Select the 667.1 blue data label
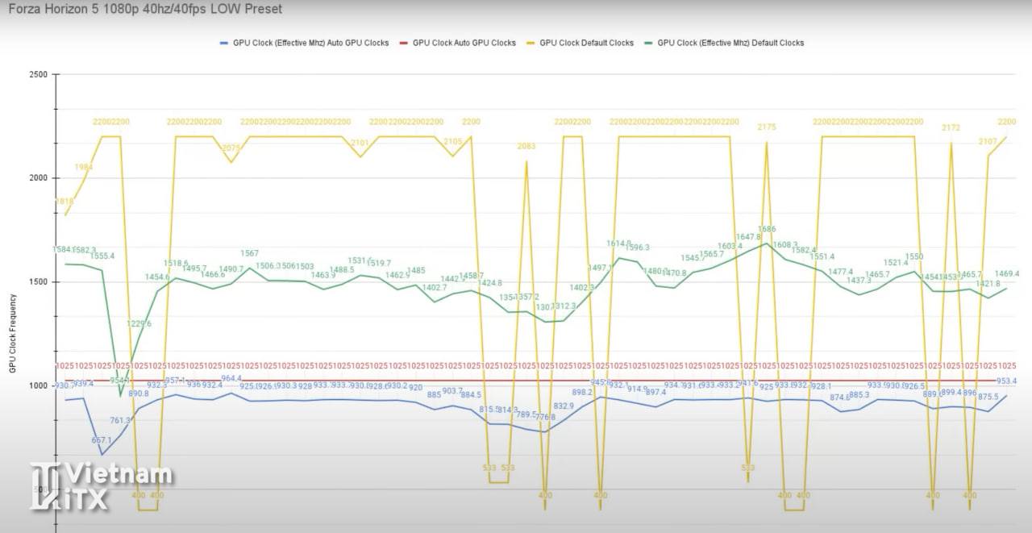Viewport: 1032px width, 533px height. 102,440
